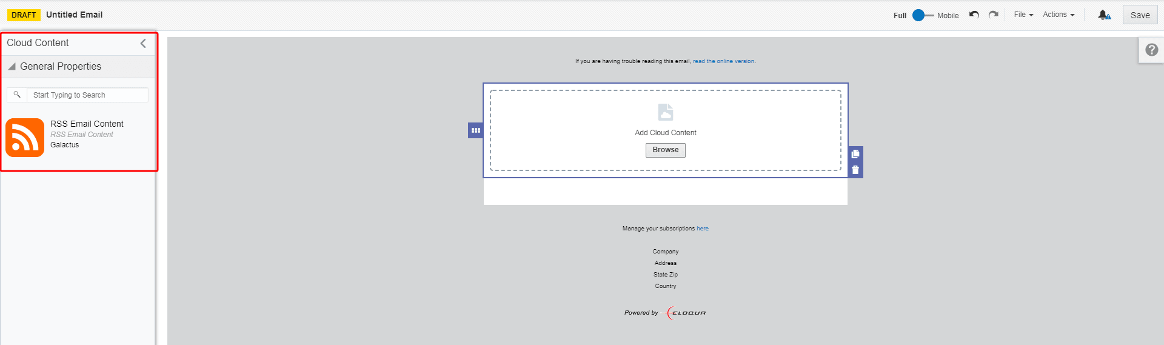Click the DRAFT status badge
Image resolution: width=1164 pixels, height=345 pixels.
pyautogui.click(x=24, y=15)
